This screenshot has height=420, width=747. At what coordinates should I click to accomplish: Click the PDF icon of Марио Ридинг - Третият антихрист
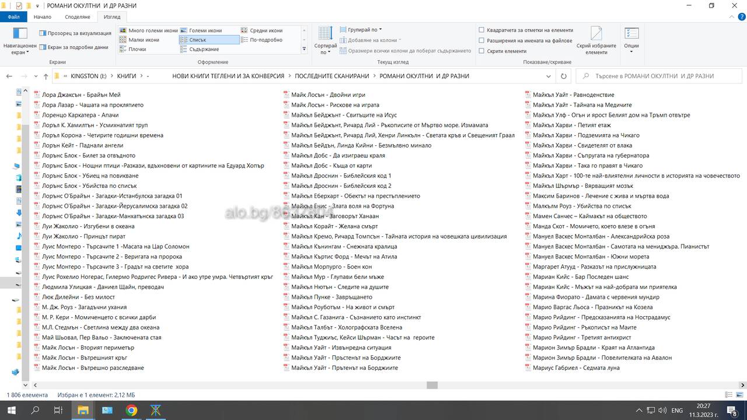(x=528, y=337)
